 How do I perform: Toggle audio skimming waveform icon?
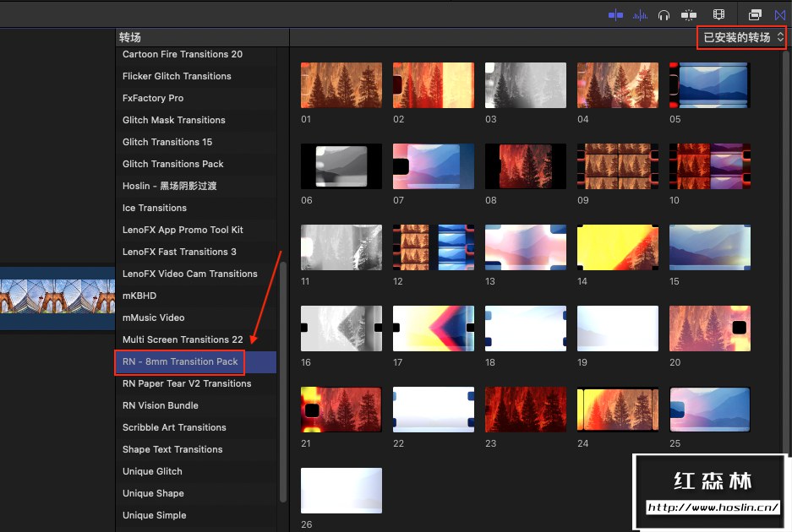[641, 14]
